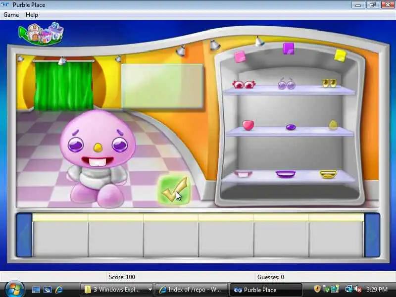The width and height of the screenshot is (396, 297).
Task: Select the purple color swatch above shelf
Action: tap(289, 48)
